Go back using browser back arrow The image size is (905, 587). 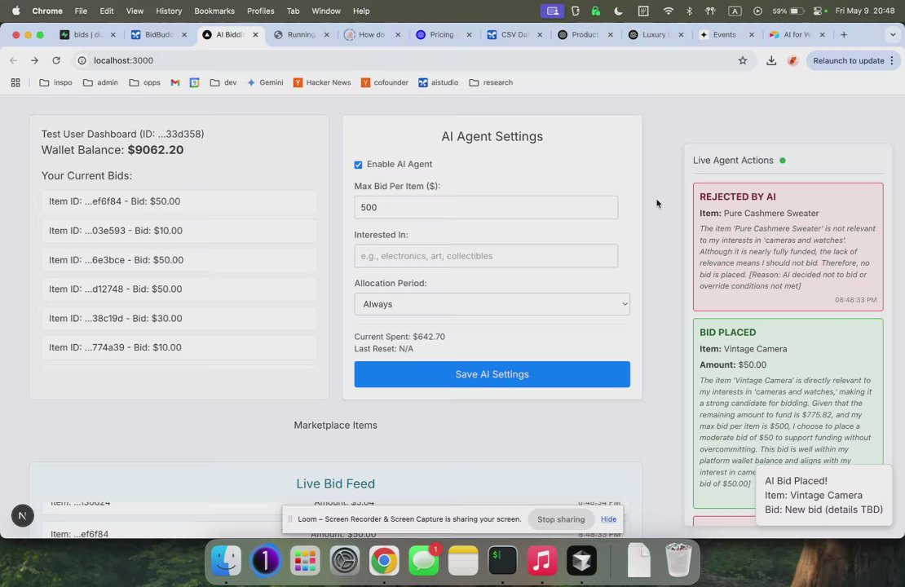13,60
